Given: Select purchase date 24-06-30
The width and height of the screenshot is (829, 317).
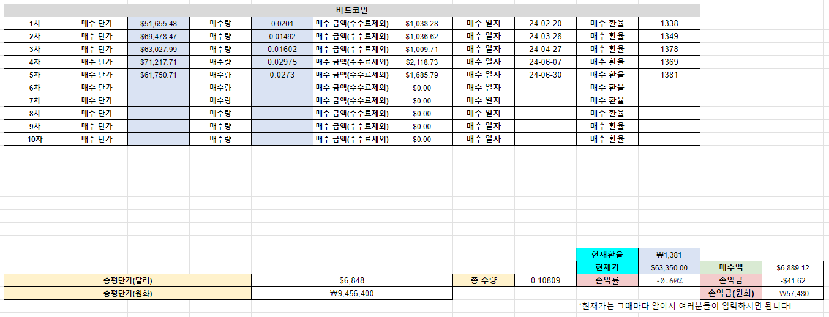Looking at the screenshot, I should point(545,75).
